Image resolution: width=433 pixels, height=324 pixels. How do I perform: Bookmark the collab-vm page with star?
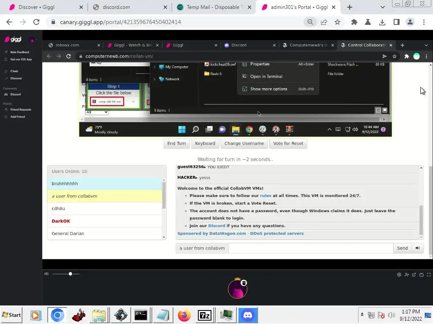395,56
